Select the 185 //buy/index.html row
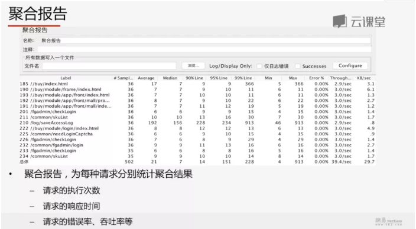 [197, 84]
